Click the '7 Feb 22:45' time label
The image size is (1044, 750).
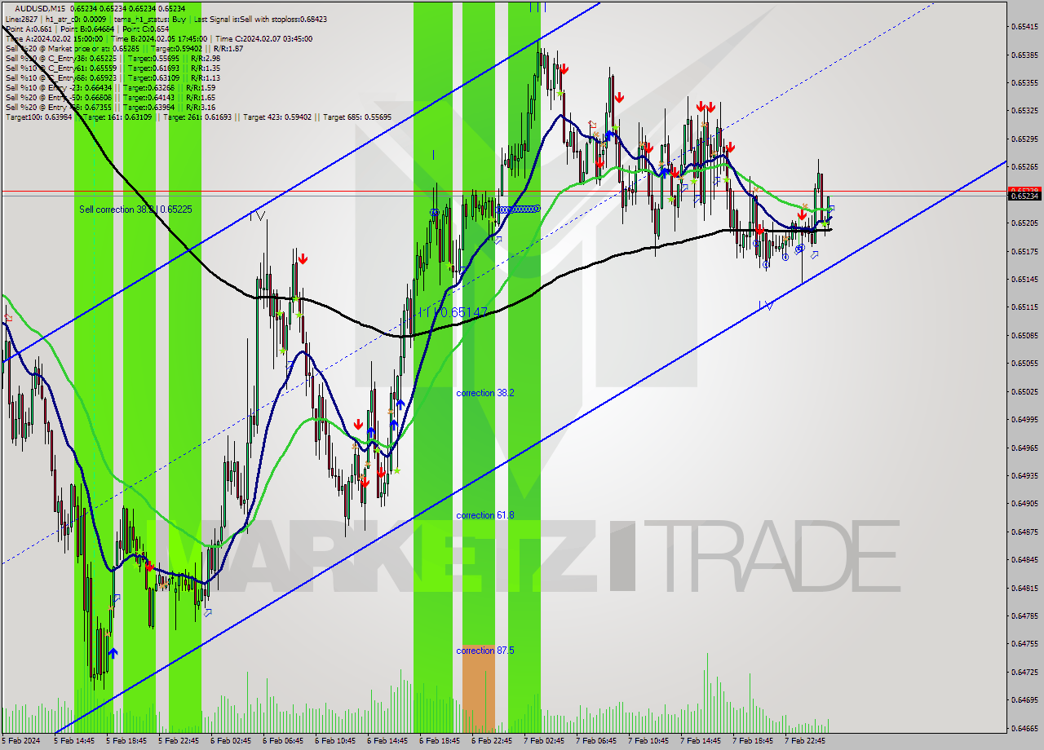805,741
